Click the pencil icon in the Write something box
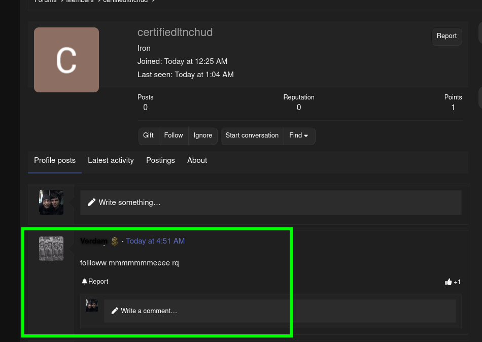This screenshot has height=342, width=482. coord(92,202)
